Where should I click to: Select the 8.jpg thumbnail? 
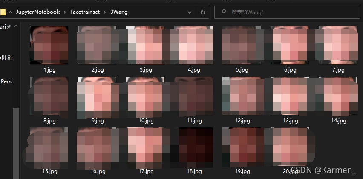(x=49, y=96)
